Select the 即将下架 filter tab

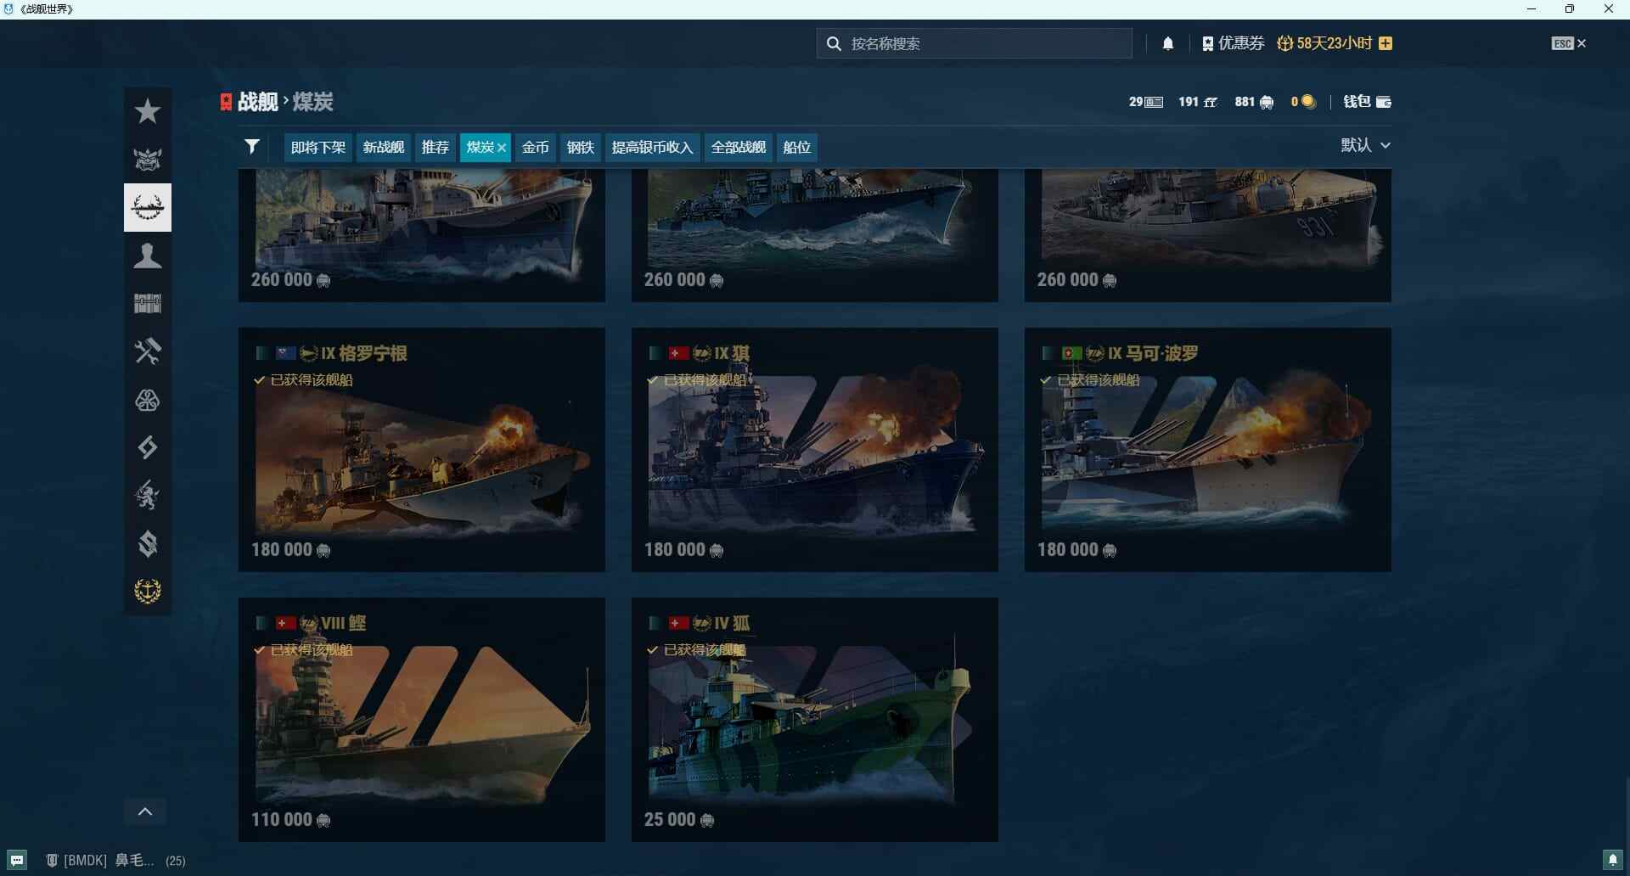point(318,147)
